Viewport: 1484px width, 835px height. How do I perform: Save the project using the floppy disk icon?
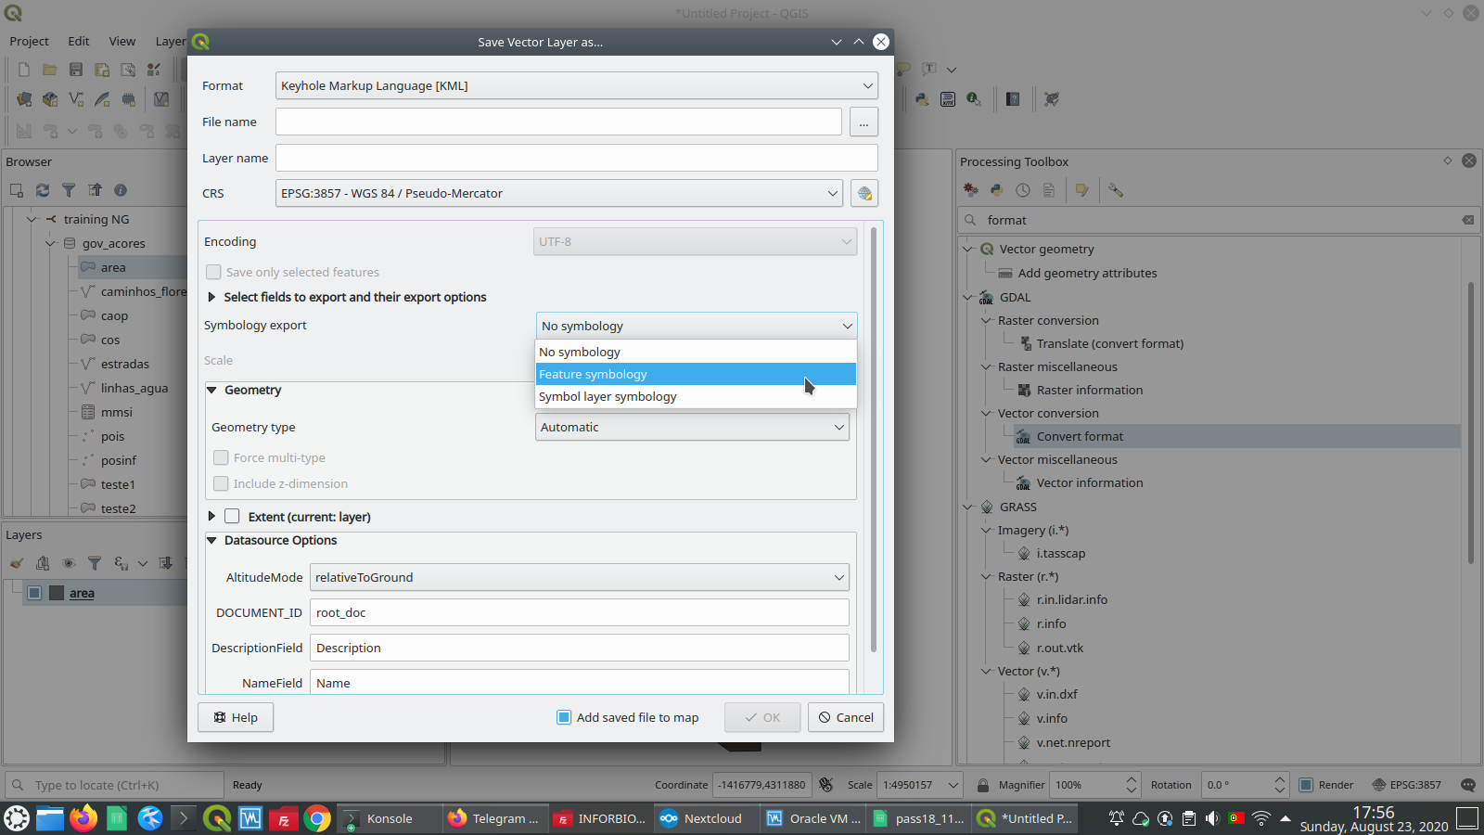pos(76,70)
